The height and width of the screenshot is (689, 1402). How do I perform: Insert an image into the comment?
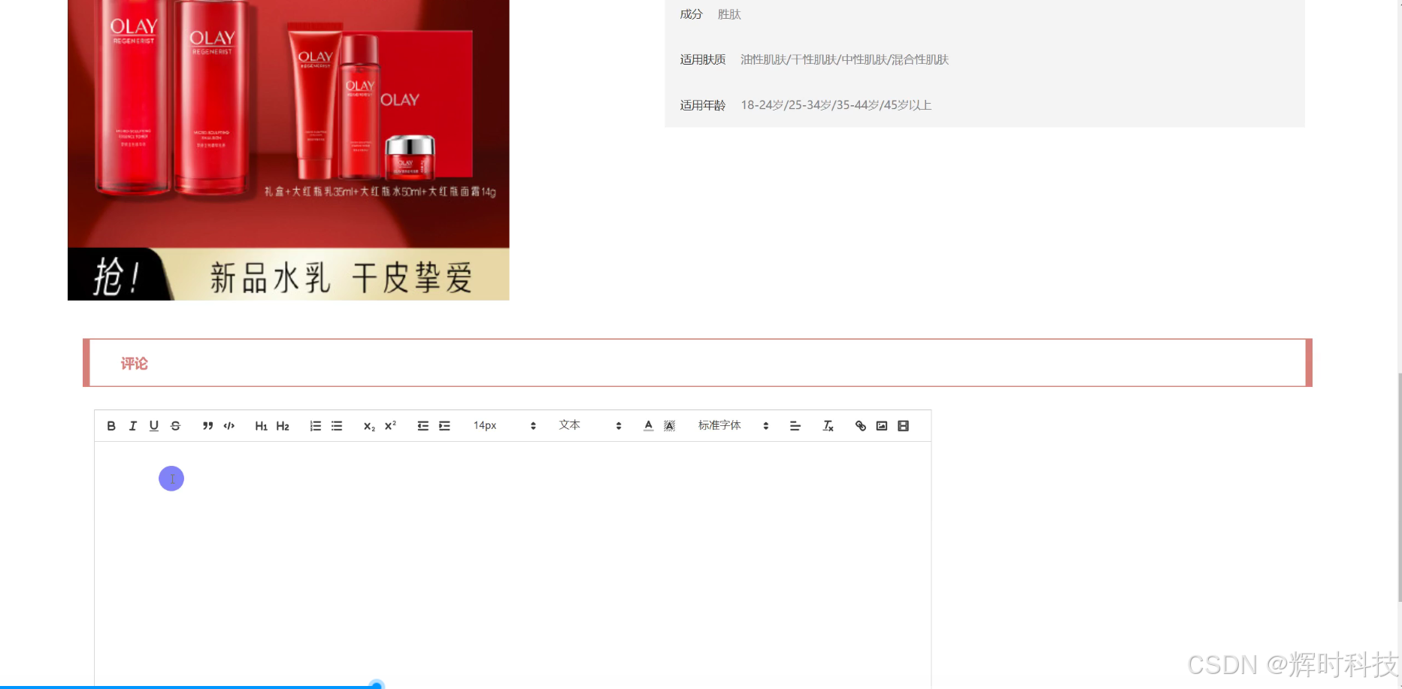coord(882,426)
